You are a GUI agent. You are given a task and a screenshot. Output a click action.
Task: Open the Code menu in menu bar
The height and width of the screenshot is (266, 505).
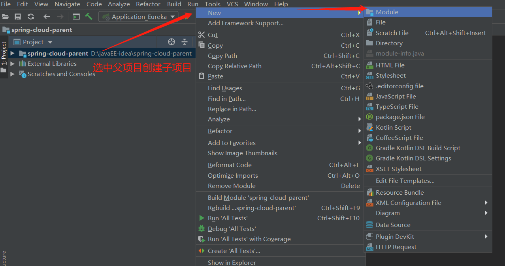(94, 4)
